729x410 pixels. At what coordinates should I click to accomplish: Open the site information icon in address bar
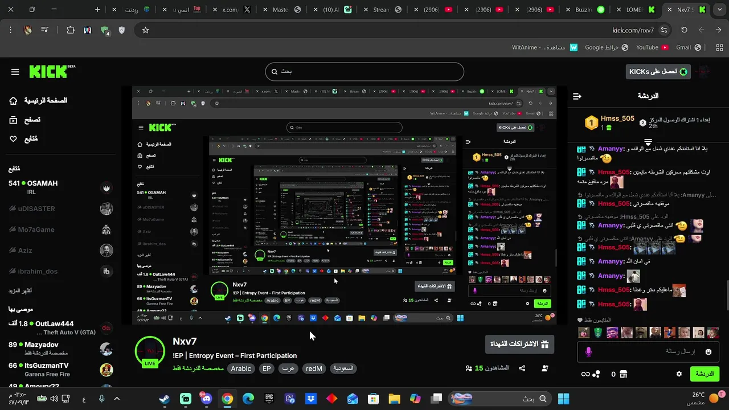[664, 30]
